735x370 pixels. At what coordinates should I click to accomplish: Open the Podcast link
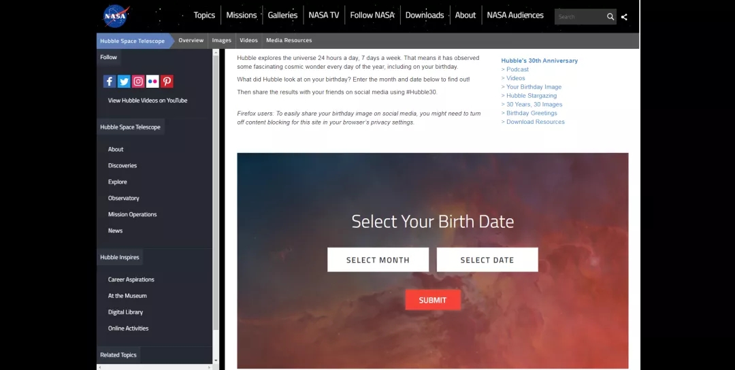tap(517, 69)
